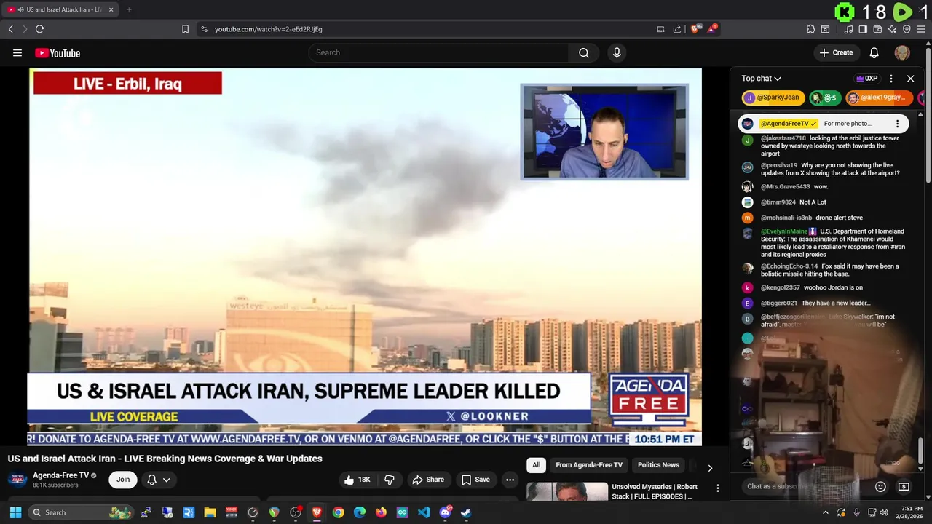Screen dimensions: 932x524
Task: Open the YouTube guide hamburger menu
Action: click(17, 52)
